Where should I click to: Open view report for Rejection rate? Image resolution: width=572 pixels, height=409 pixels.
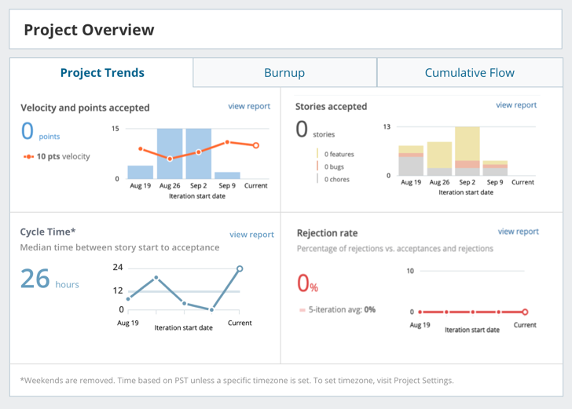(519, 232)
